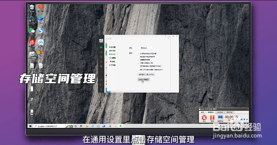Image resolution: width=277 pixels, height=145 pixels.
Task: Enable 聊天中的语音消息自动转成文字 checkbox
Action: [x=138, y=70]
